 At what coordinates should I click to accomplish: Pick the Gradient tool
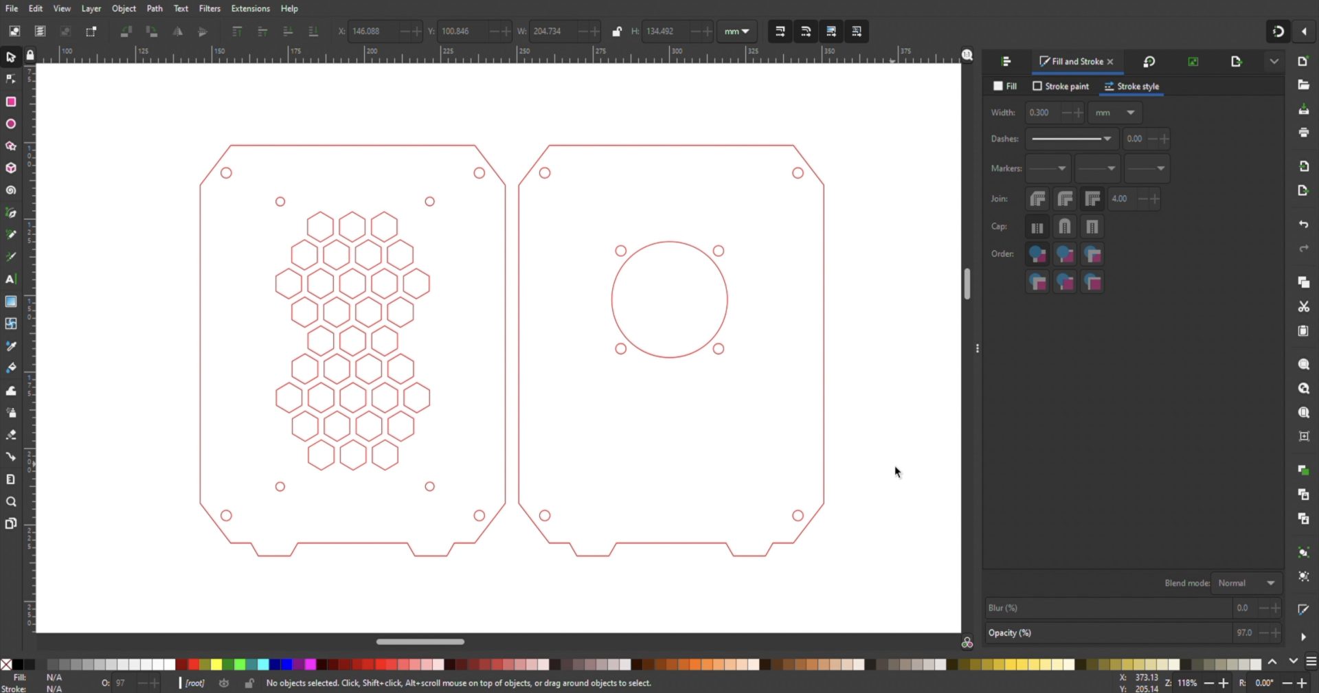[x=11, y=302]
